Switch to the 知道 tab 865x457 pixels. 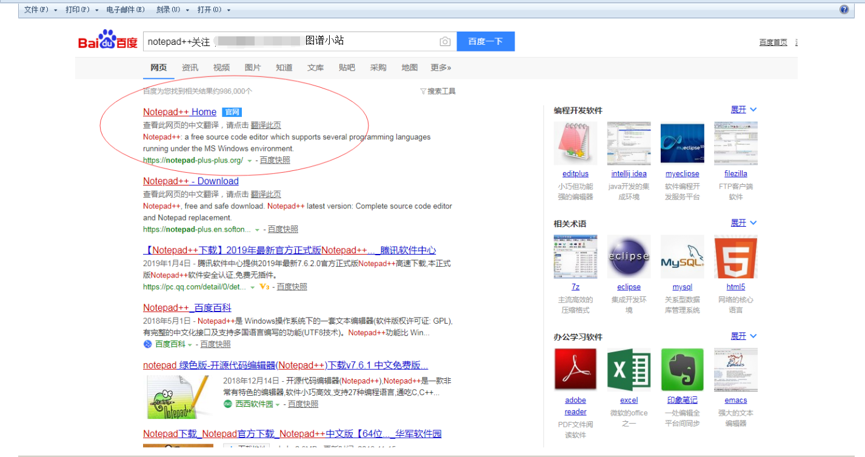284,68
